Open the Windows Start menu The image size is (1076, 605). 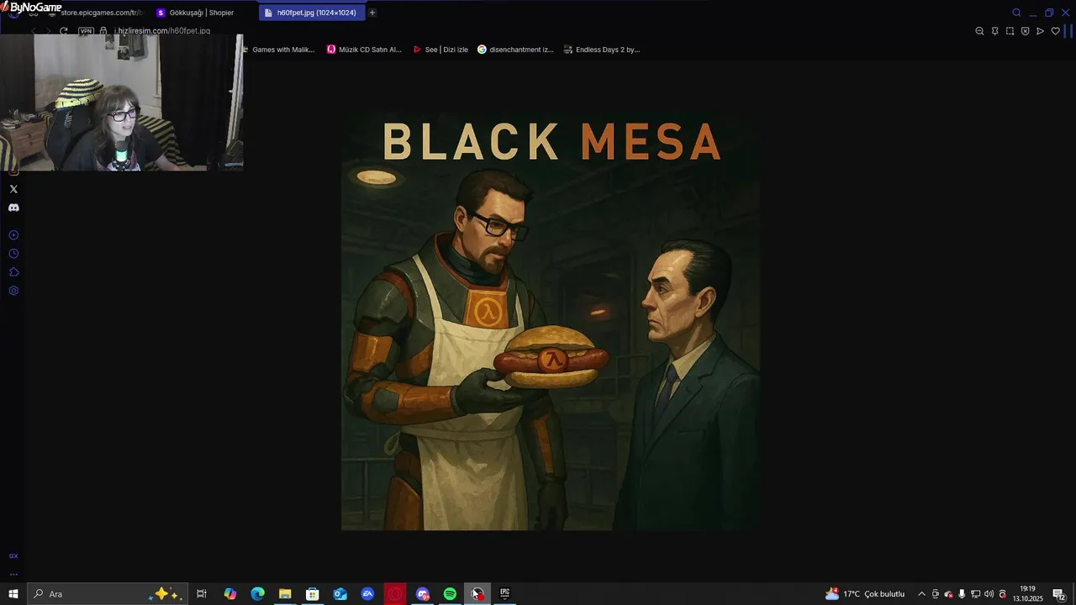(13, 594)
